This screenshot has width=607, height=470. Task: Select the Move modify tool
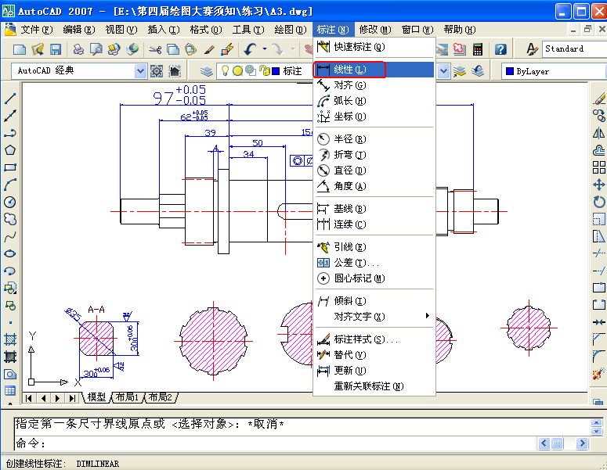pos(598,185)
